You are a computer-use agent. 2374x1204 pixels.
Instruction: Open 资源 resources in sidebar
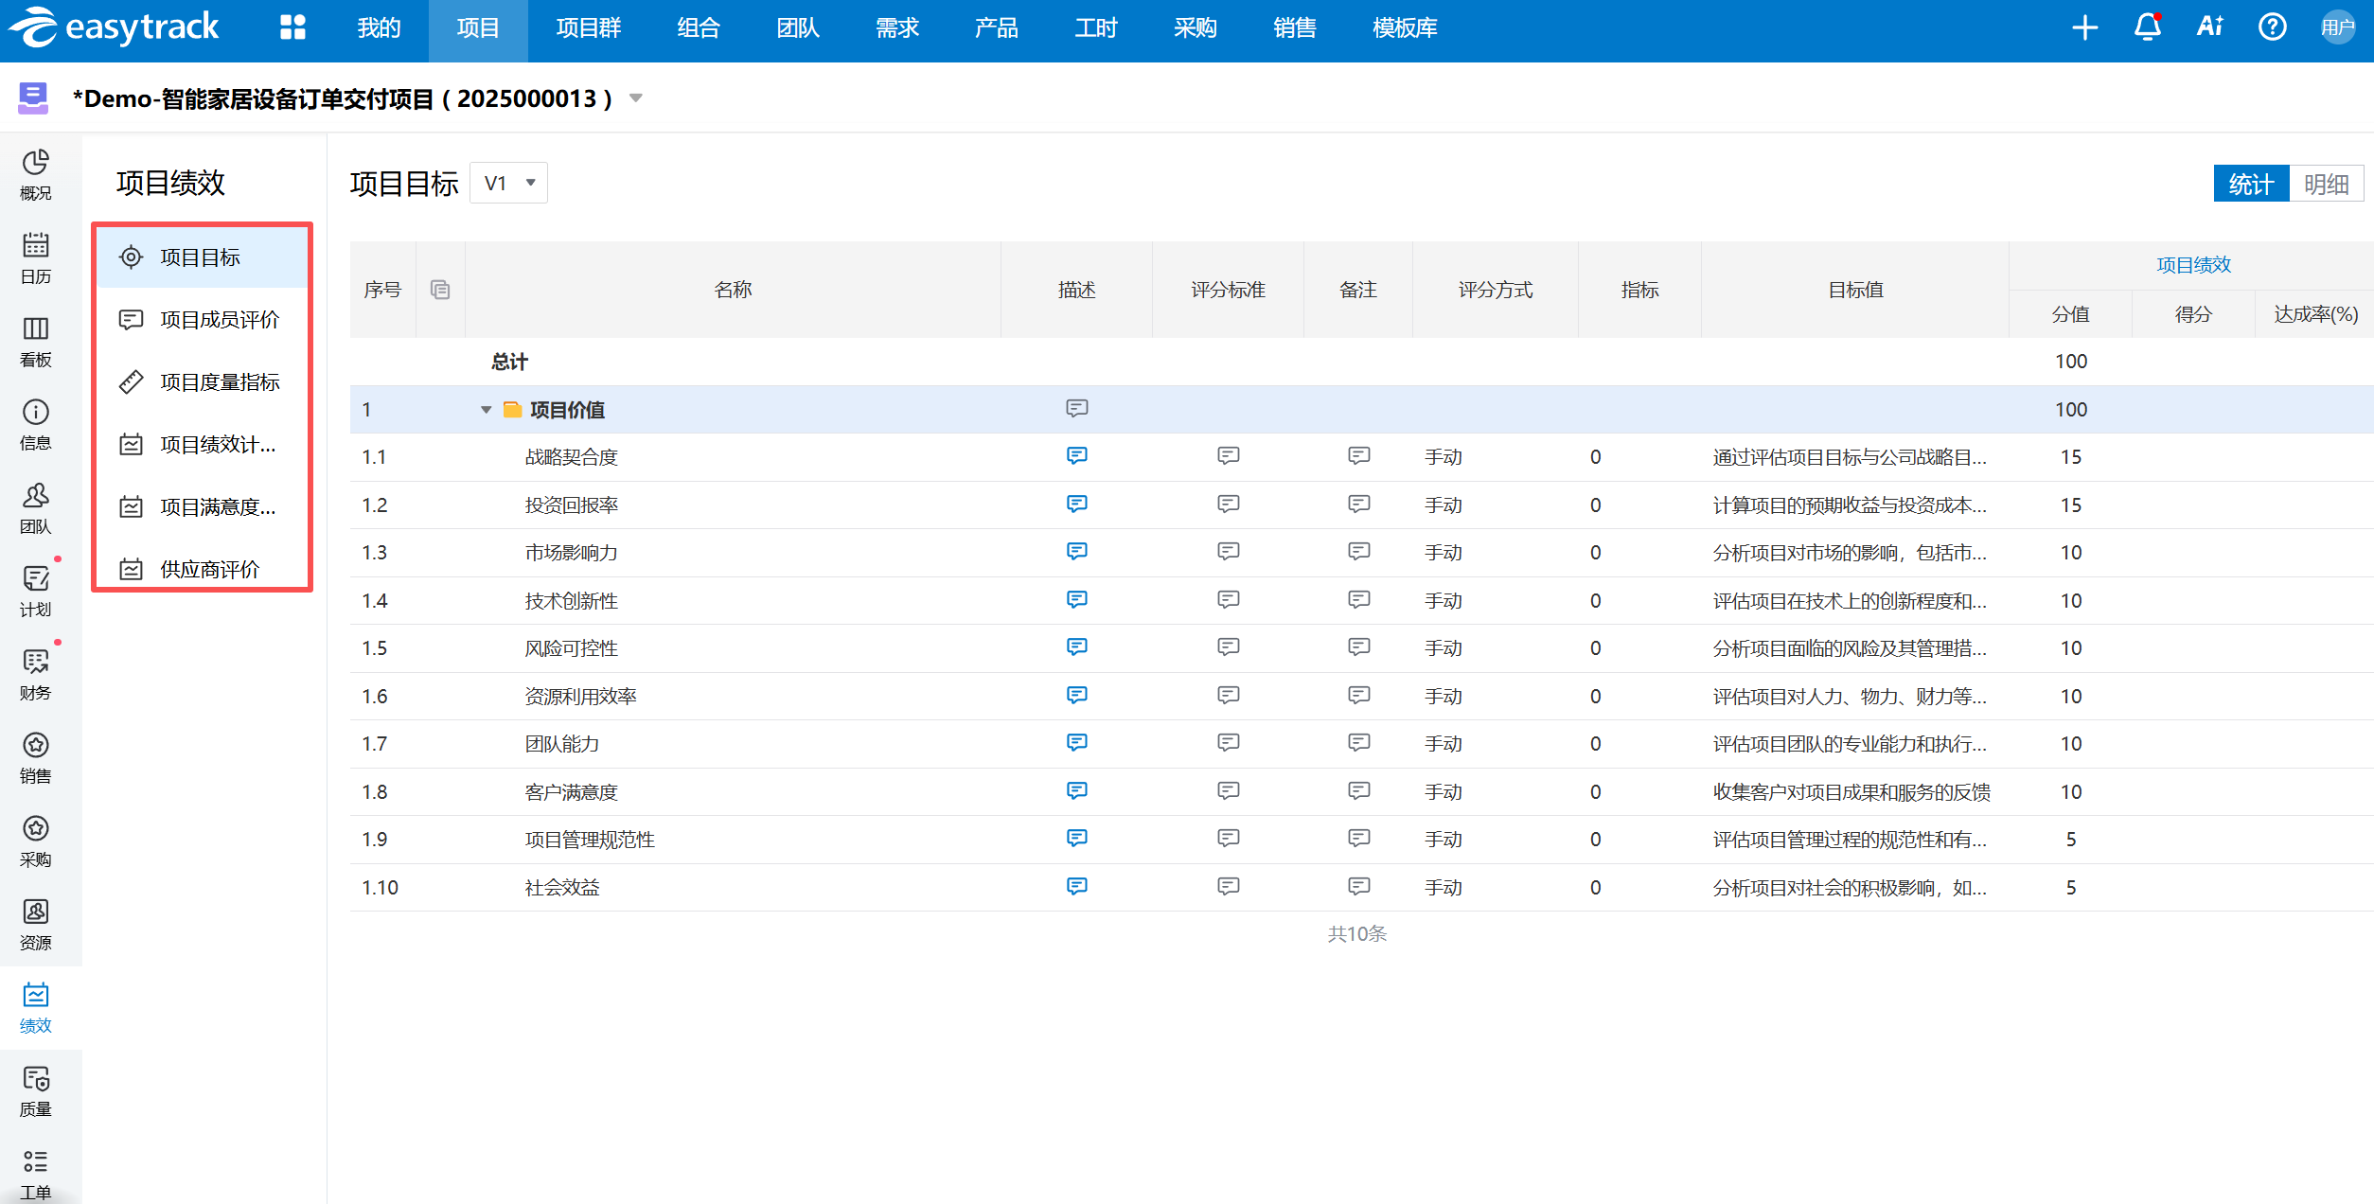[36, 925]
